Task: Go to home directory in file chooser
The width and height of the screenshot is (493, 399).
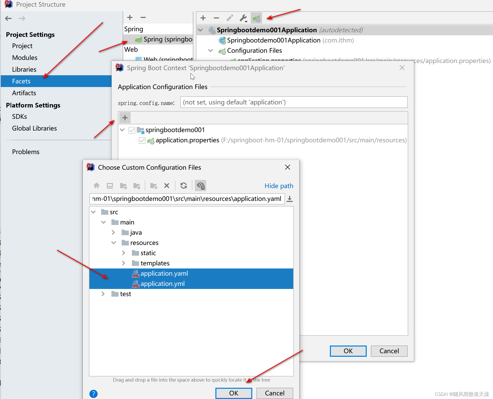Action: coord(97,186)
